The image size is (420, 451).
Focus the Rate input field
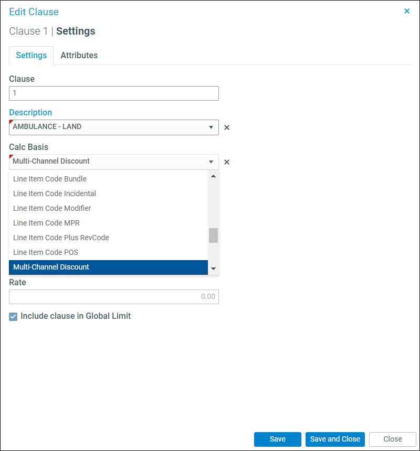pyautogui.click(x=114, y=296)
